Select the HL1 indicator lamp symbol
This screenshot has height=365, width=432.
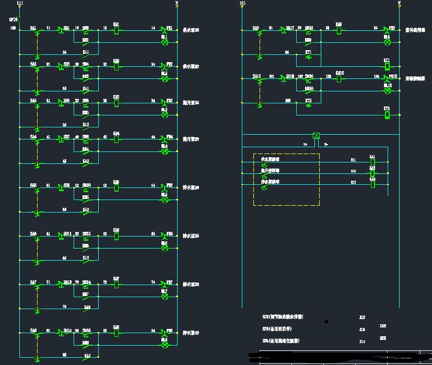(x=165, y=42)
